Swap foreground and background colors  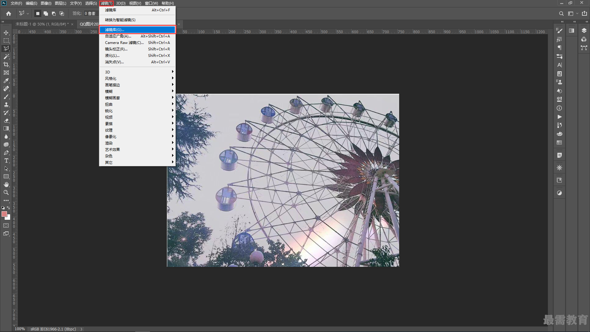(9, 208)
